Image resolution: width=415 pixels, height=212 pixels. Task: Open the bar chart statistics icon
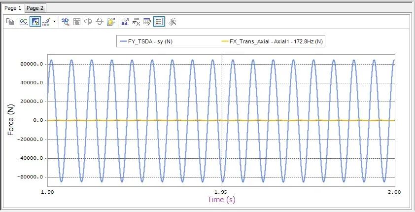[124, 21]
